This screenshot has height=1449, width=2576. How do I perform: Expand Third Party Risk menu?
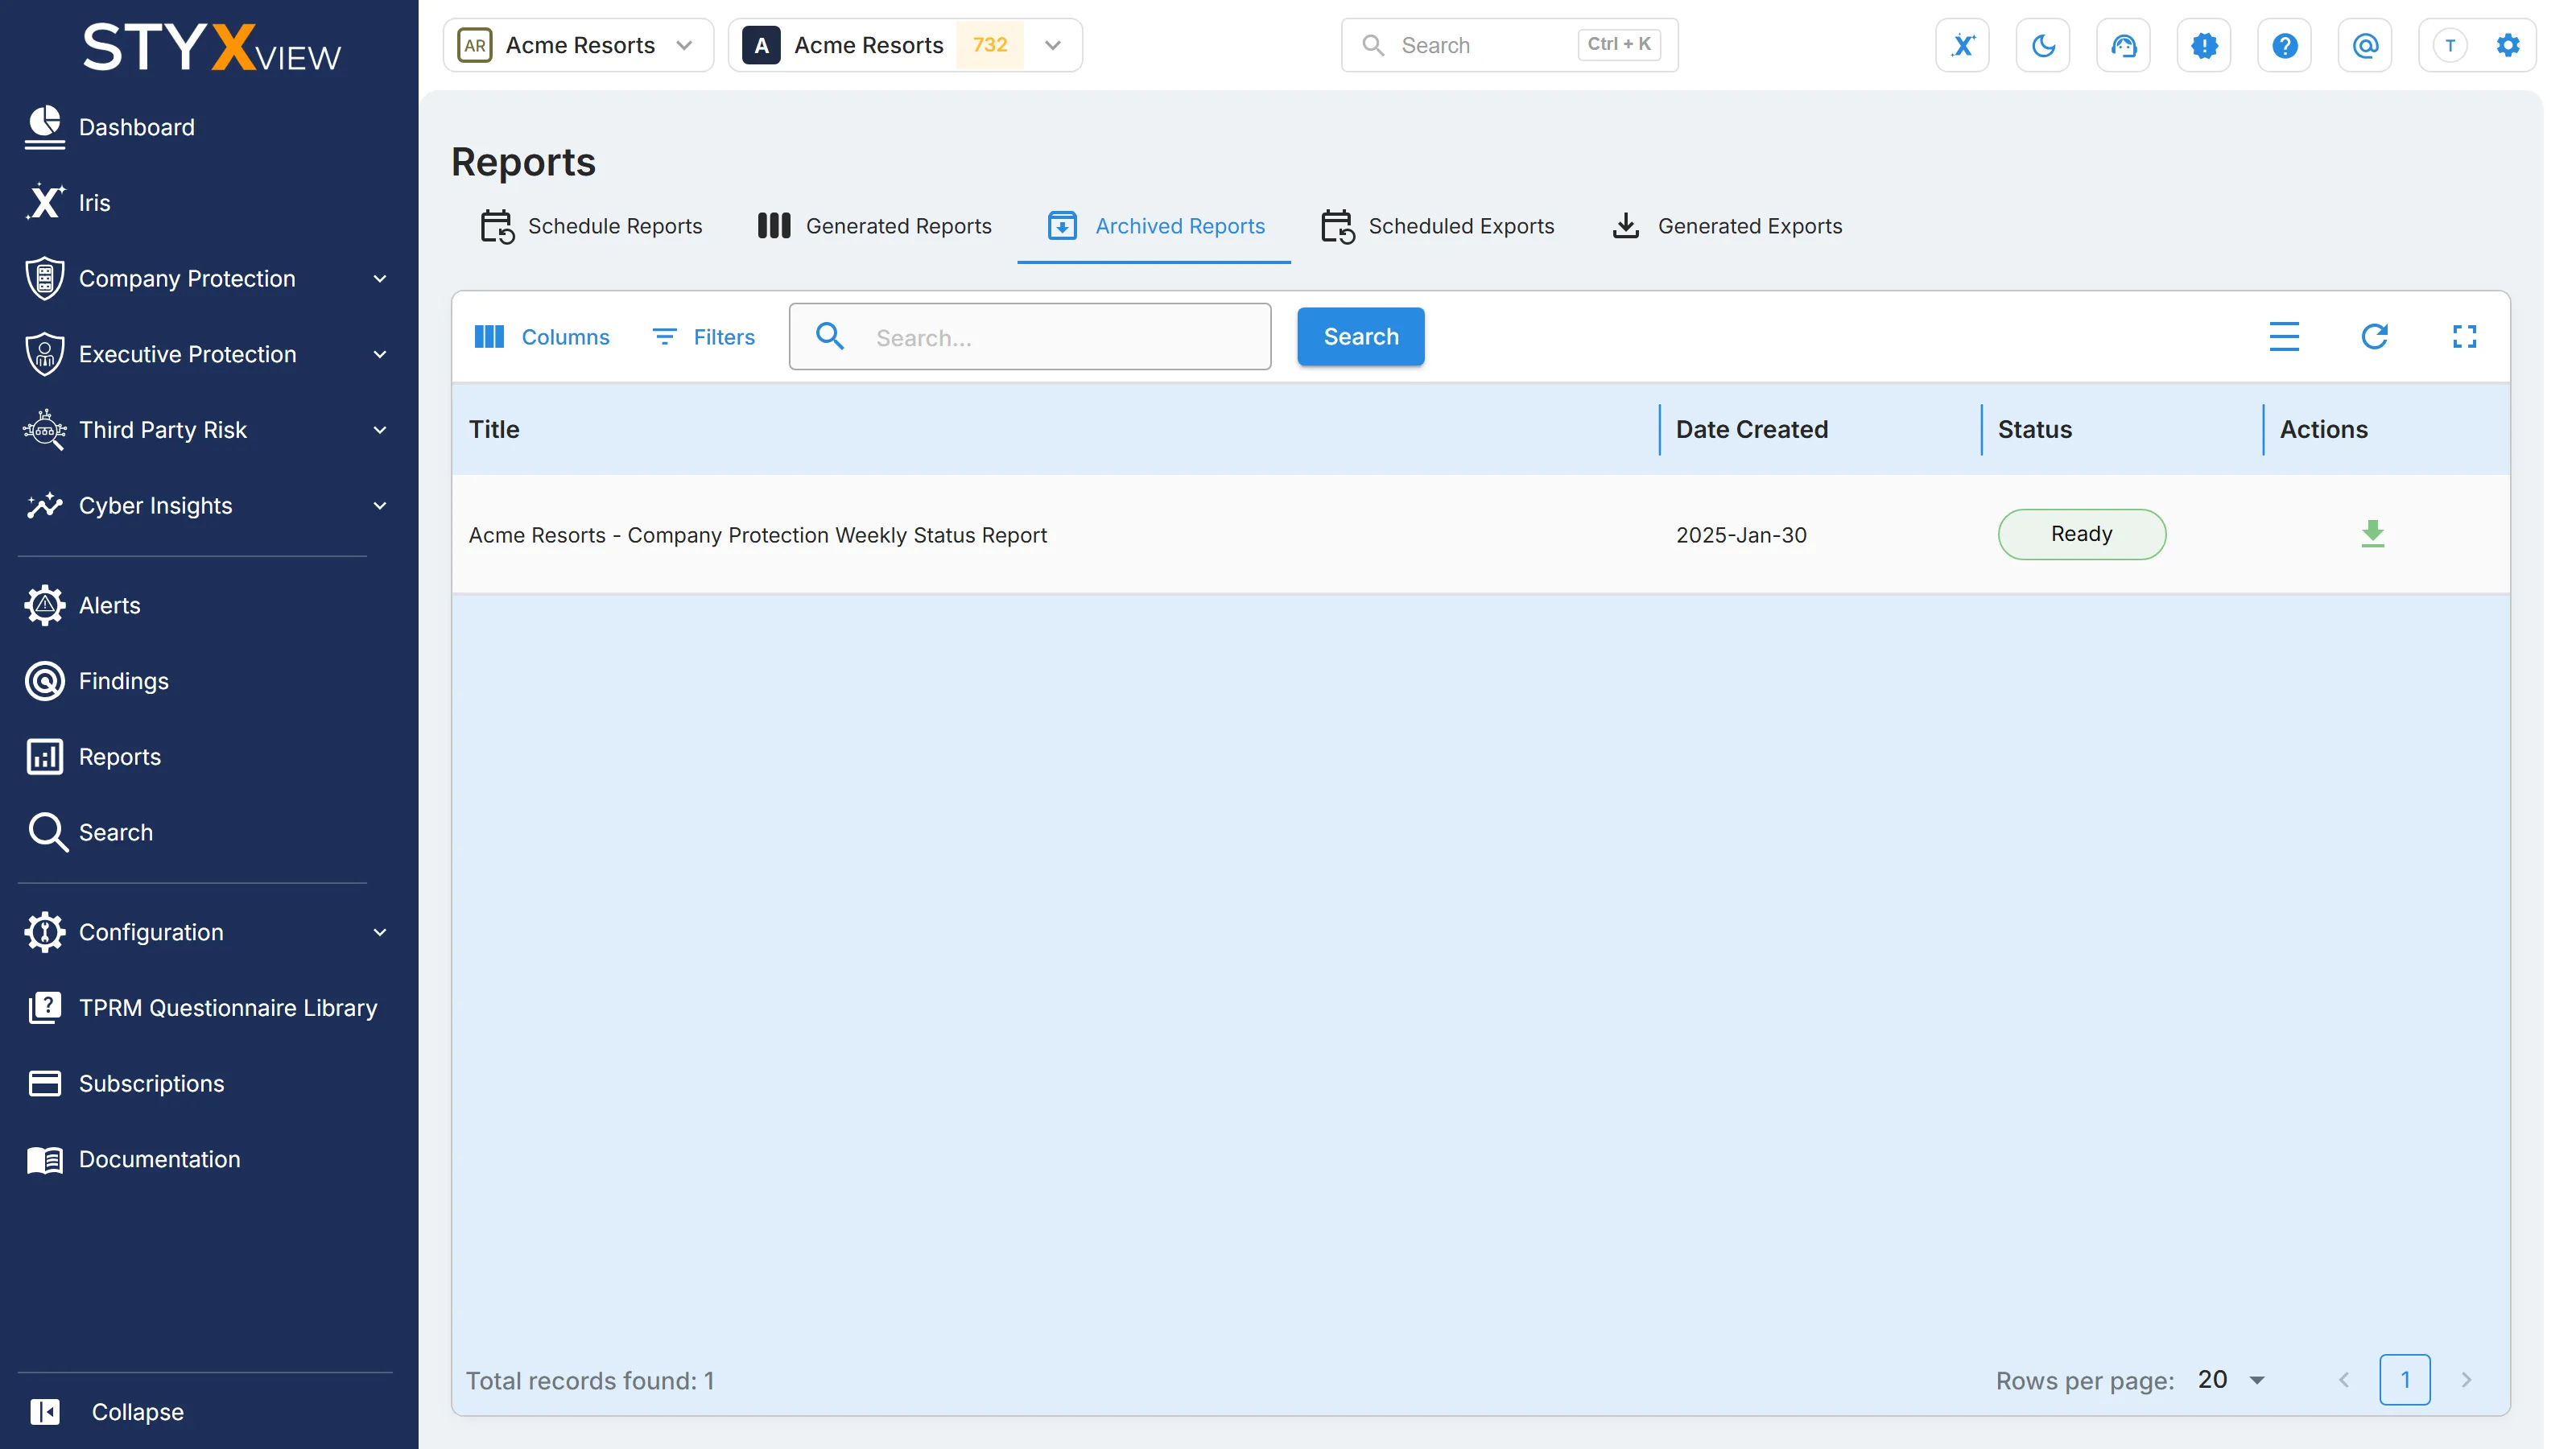(x=205, y=430)
